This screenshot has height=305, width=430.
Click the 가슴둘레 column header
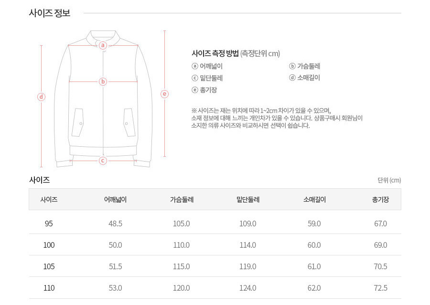(x=182, y=200)
